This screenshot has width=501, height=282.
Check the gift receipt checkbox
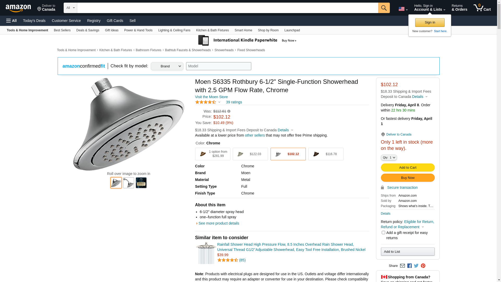tap(383, 232)
